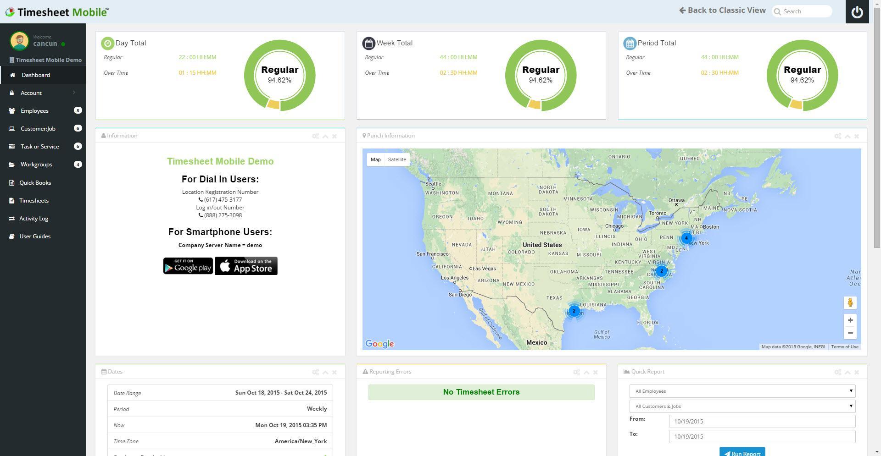Screen dimensions: 881x456
Task: Expand the Account sidebar menu
Action: tap(43, 93)
